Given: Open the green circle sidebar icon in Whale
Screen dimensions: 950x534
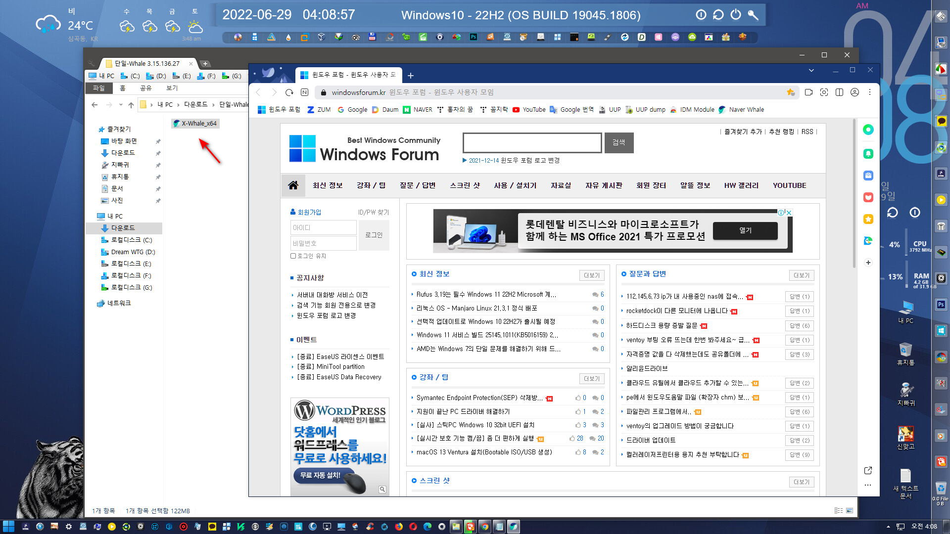Looking at the screenshot, I should [x=868, y=130].
